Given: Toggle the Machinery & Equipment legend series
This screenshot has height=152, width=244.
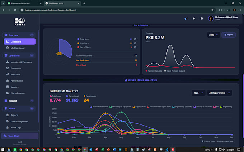Looking at the screenshot, I should click(120, 107).
